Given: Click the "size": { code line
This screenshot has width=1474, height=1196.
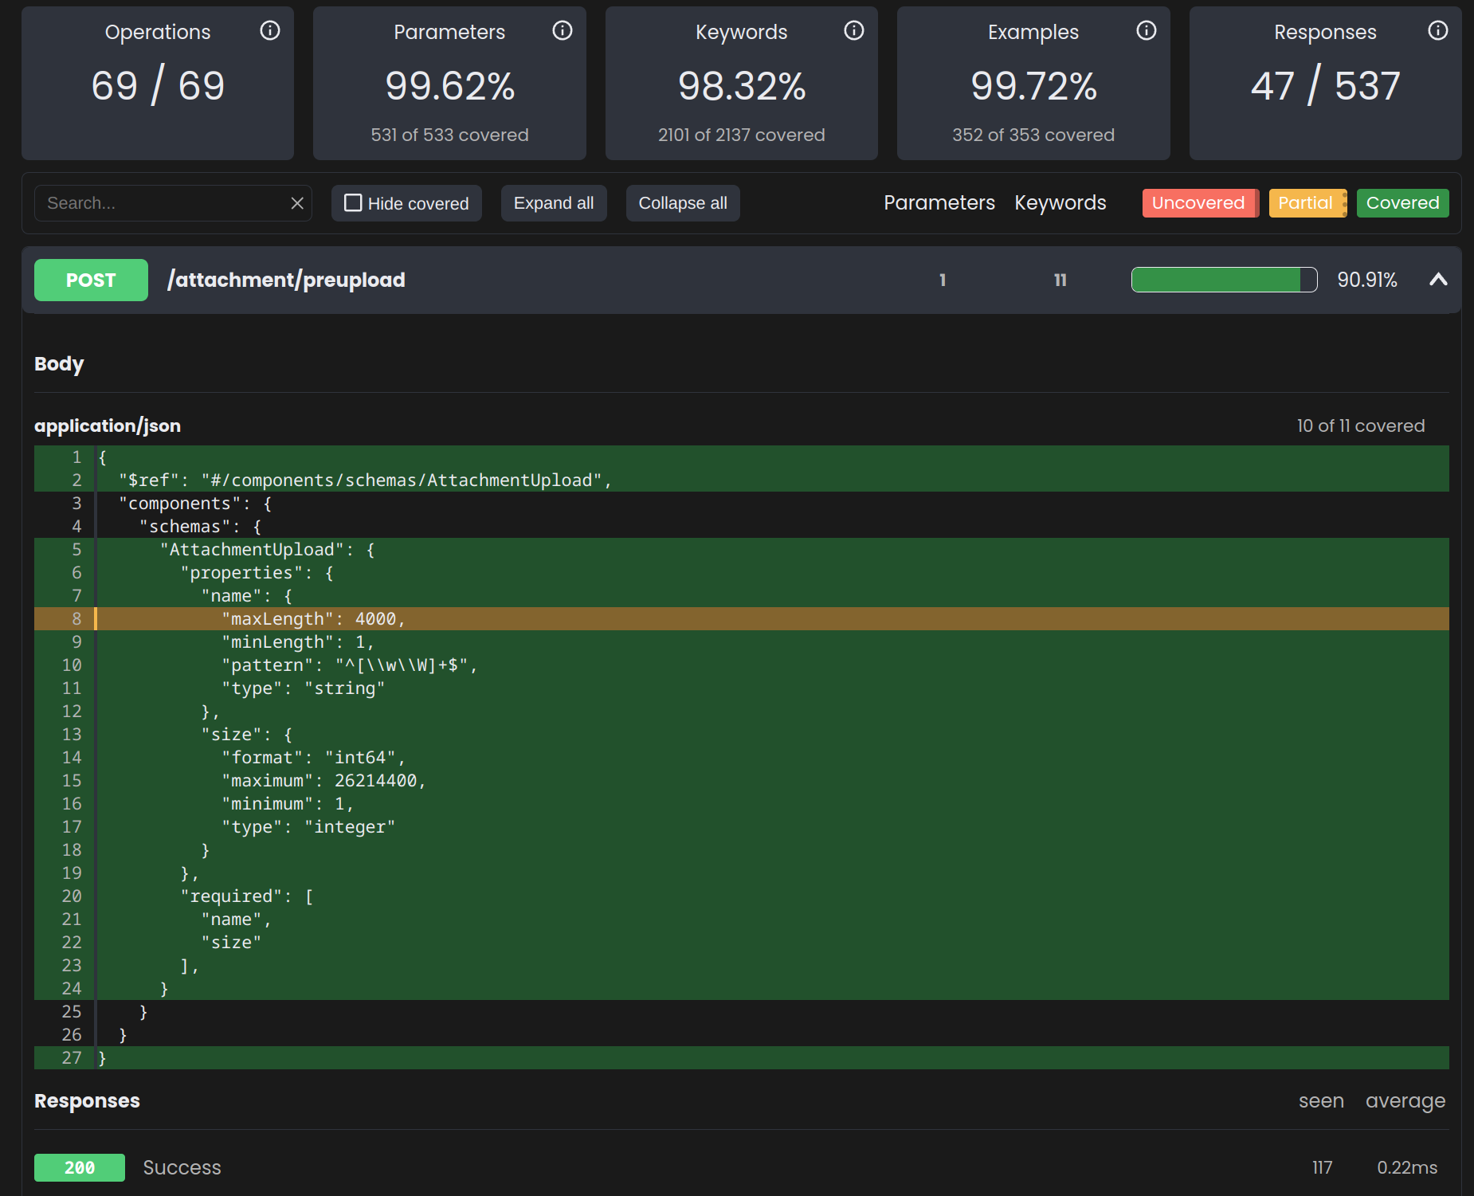Looking at the screenshot, I should [x=742, y=735].
